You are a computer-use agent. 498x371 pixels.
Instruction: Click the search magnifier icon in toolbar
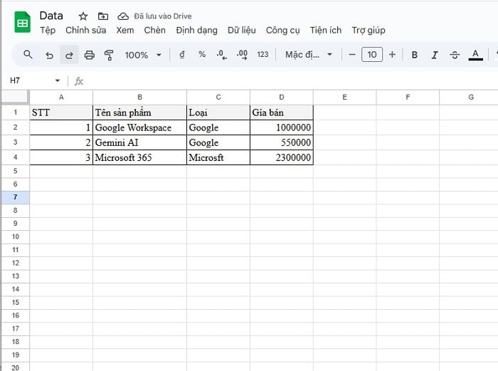(x=28, y=55)
